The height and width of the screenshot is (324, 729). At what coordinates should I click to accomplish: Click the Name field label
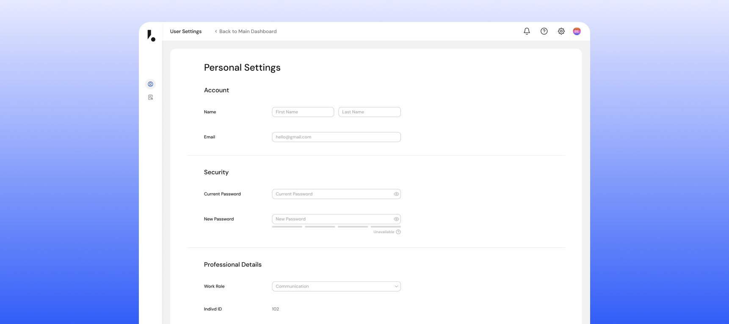[x=210, y=112]
